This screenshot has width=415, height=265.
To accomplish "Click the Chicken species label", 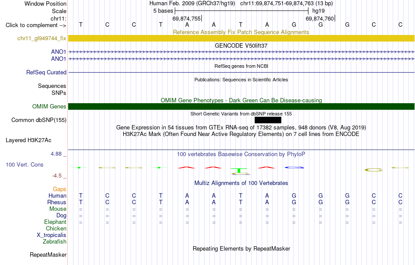I will coord(56,228).
